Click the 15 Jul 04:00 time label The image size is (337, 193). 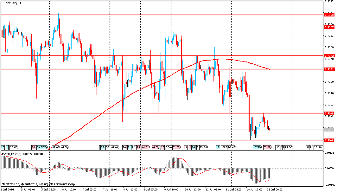pos(275,190)
